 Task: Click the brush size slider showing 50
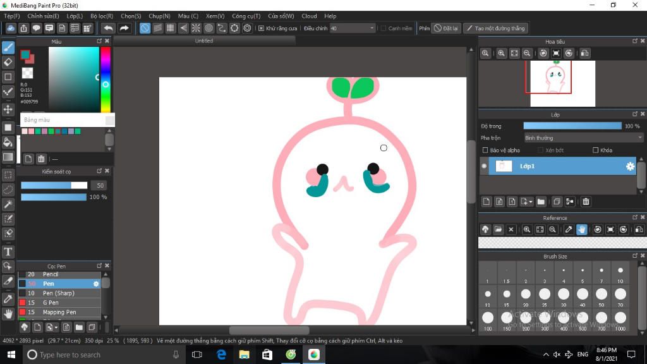click(x=54, y=185)
